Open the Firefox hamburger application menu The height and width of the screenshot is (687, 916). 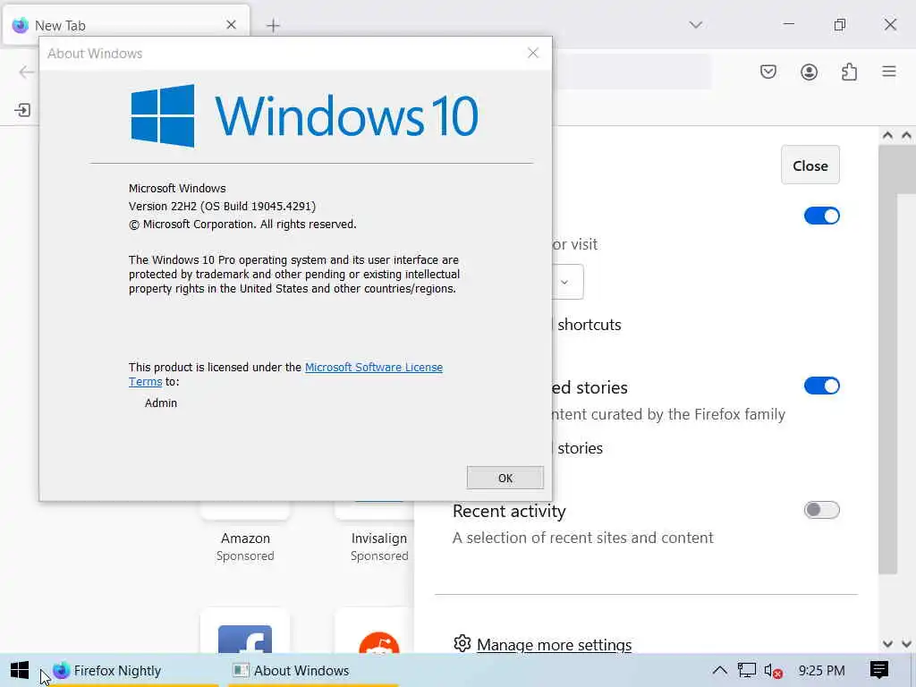[x=889, y=72]
